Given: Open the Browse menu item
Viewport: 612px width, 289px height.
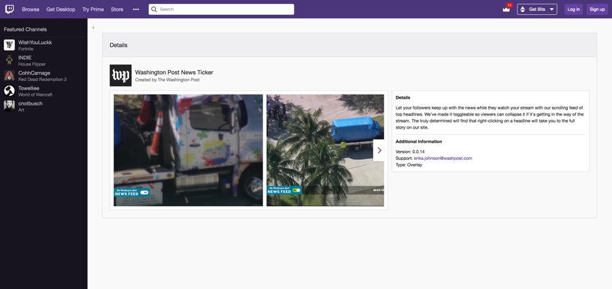Looking at the screenshot, I should click(31, 10).
